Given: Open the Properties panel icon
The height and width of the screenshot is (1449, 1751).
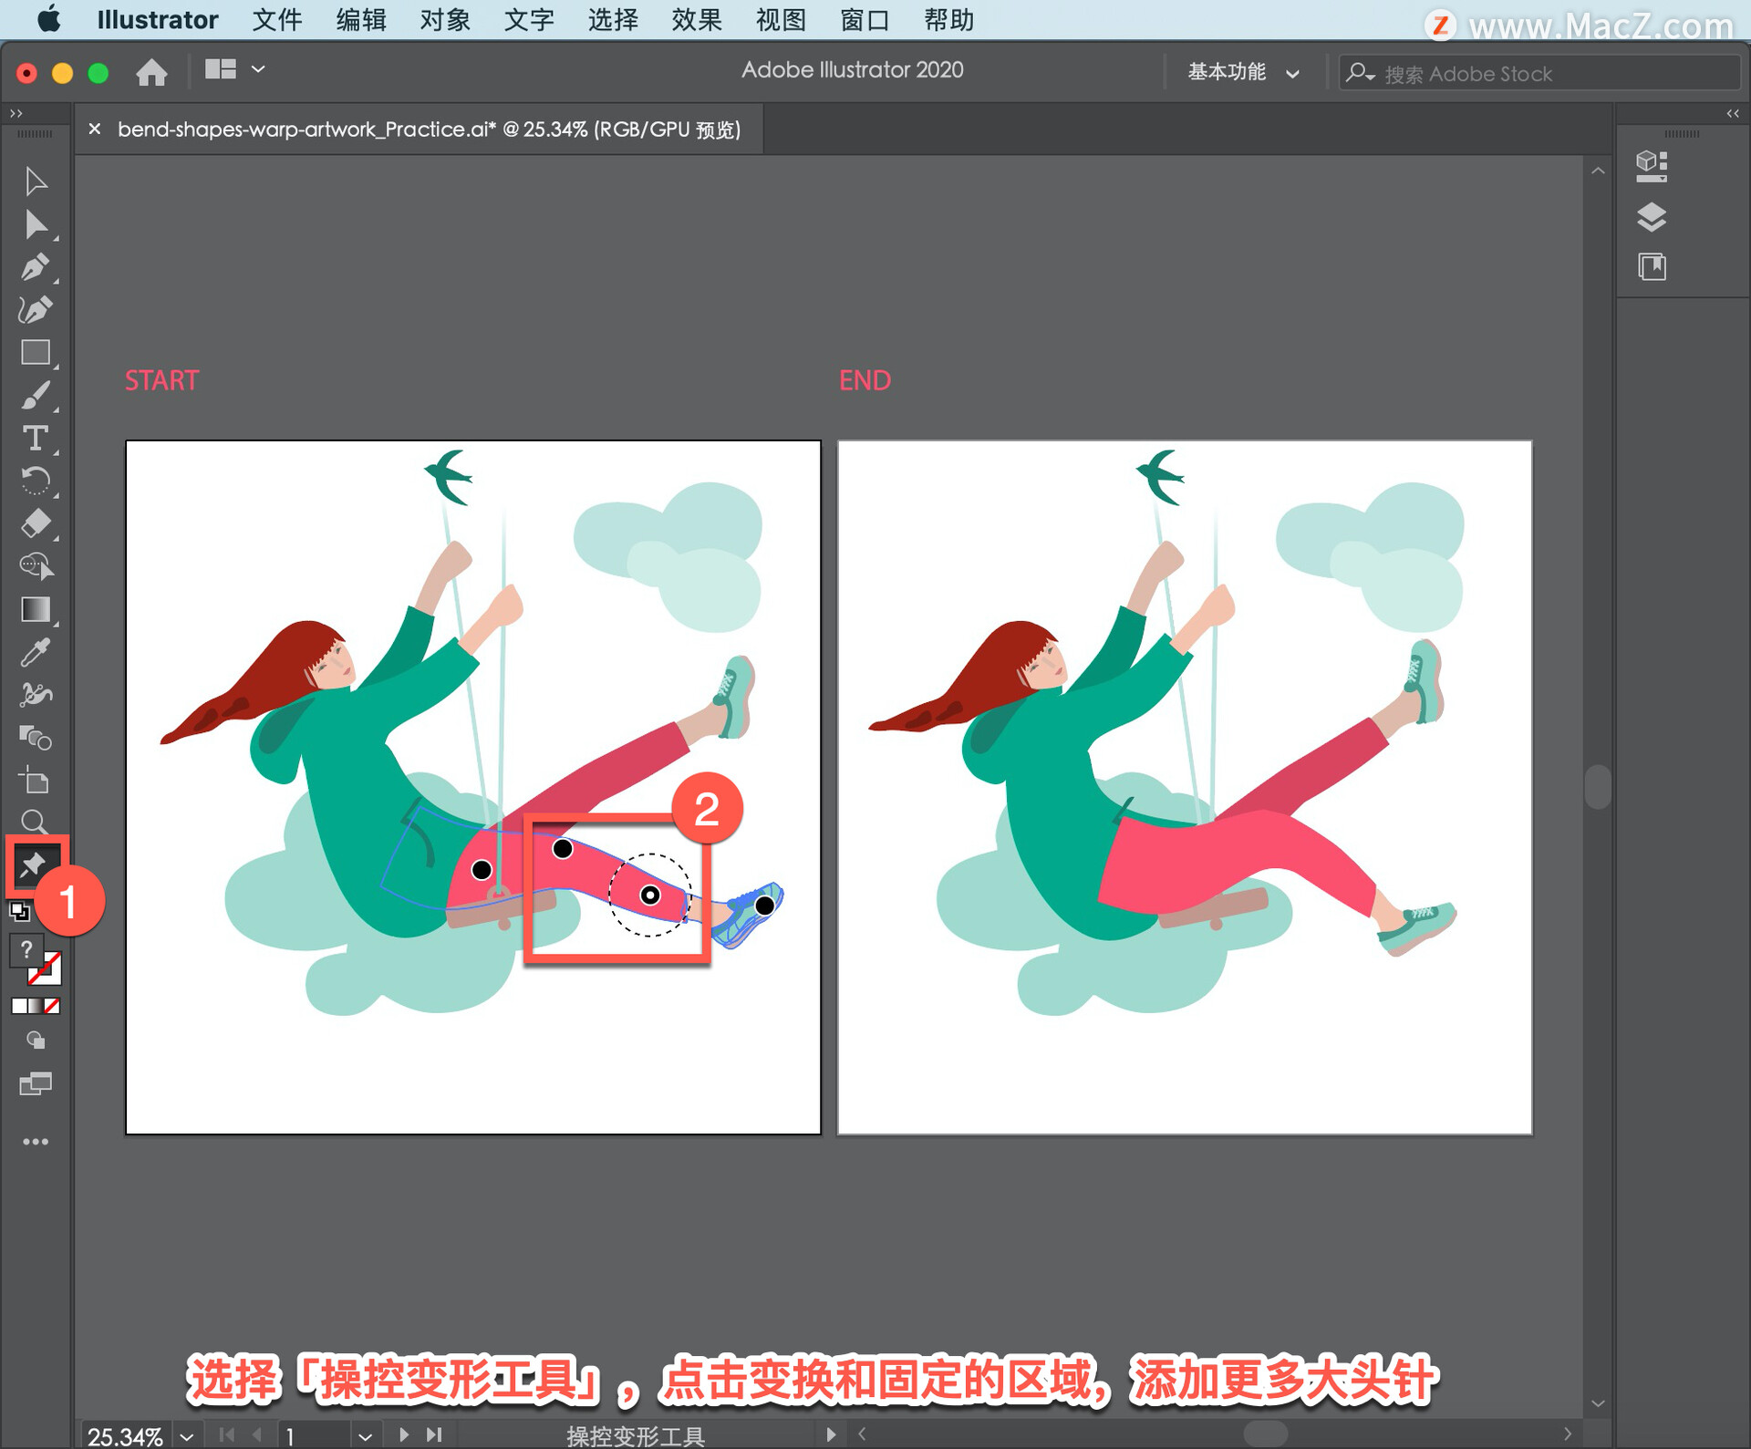Looking at the screenshot, I should [x=1652, y=165].
